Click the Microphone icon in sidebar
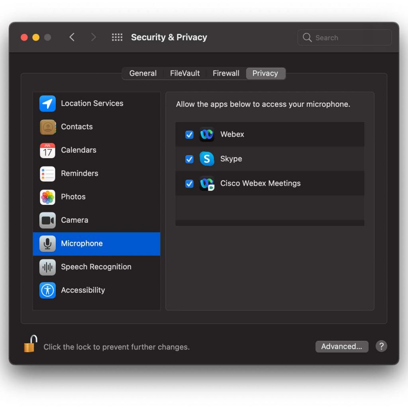The height and width of the screenshot is (408, 408). 47,244
